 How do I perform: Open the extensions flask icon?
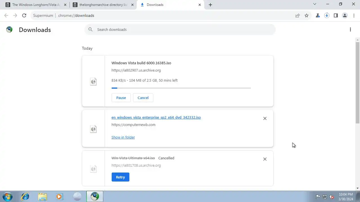pos(318,15)
